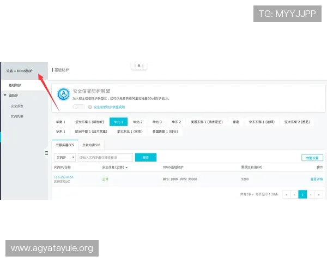Open 安全报表 in the sidebar
327x262 pixels.
(x=17, y=106)
